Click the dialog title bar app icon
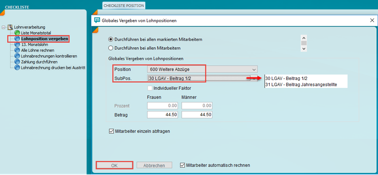This screenshot has width=378, height=175. 97,20
